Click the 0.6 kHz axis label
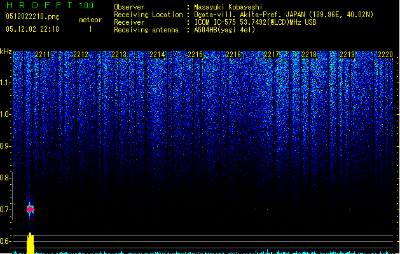Screen dimensions: 400x254 pyautogui.click(x=5, y=241)
